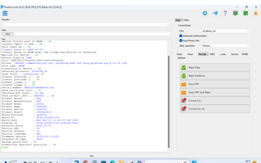This screenshot has width=261, height=163.
Task: Click the 'Security Patch' log row
Action: pos(27,126)
